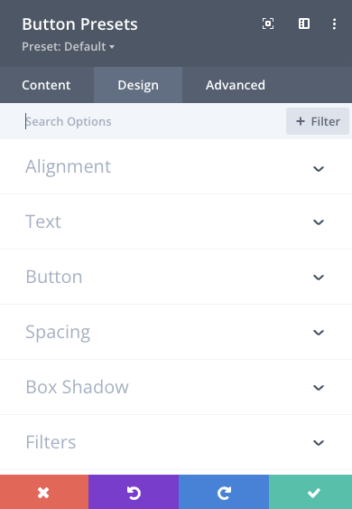This screenshot has height=509, width=352.
Task: Save changes with the green checkmark
Action: pos(310,492)
